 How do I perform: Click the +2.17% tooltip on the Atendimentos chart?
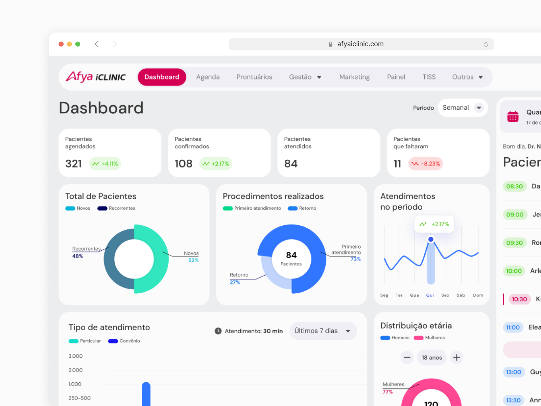tap(434, 224)
